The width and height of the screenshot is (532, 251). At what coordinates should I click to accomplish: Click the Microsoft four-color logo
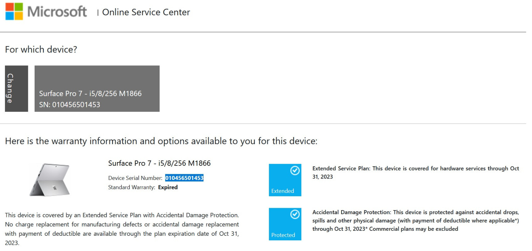(x=14, y=12)
